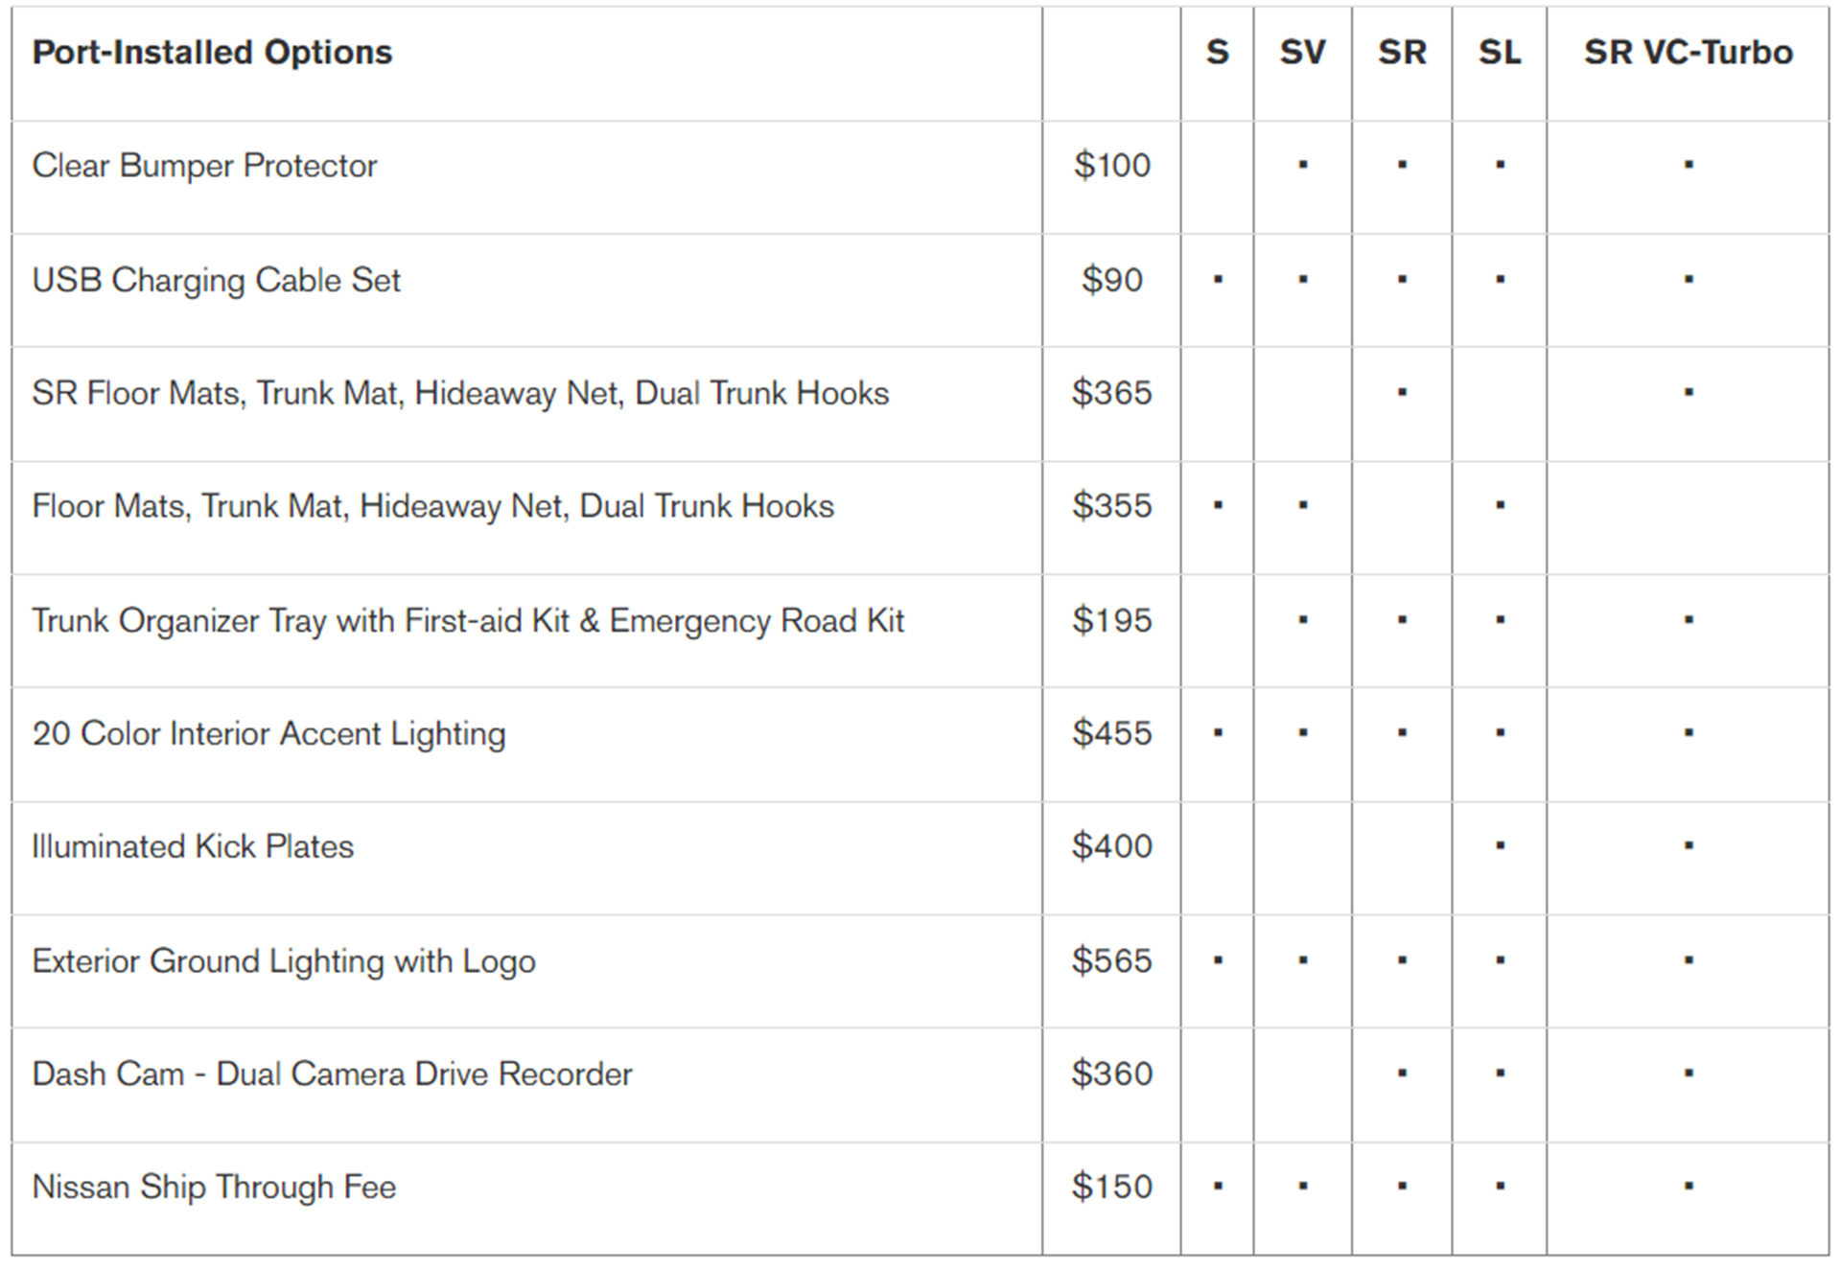Viewport: 1841px width, 1269px height.
Task: Click the 20 Color Interior Accent Lighting option
Action: click(268, 733)
